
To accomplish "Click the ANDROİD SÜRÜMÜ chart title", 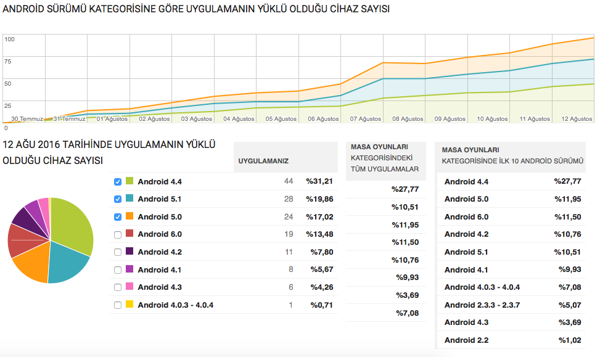I will 196,9.
